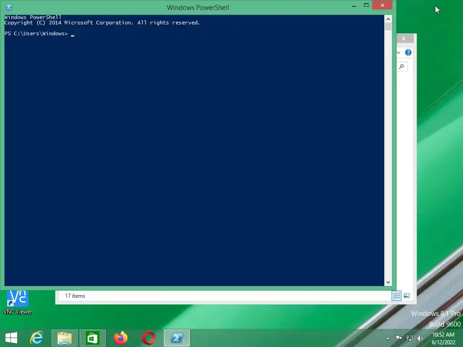Viewport: 463px width, 347px height.
Task: Close the File Explorer window behind PowerShell
Action: pos(404,39)
